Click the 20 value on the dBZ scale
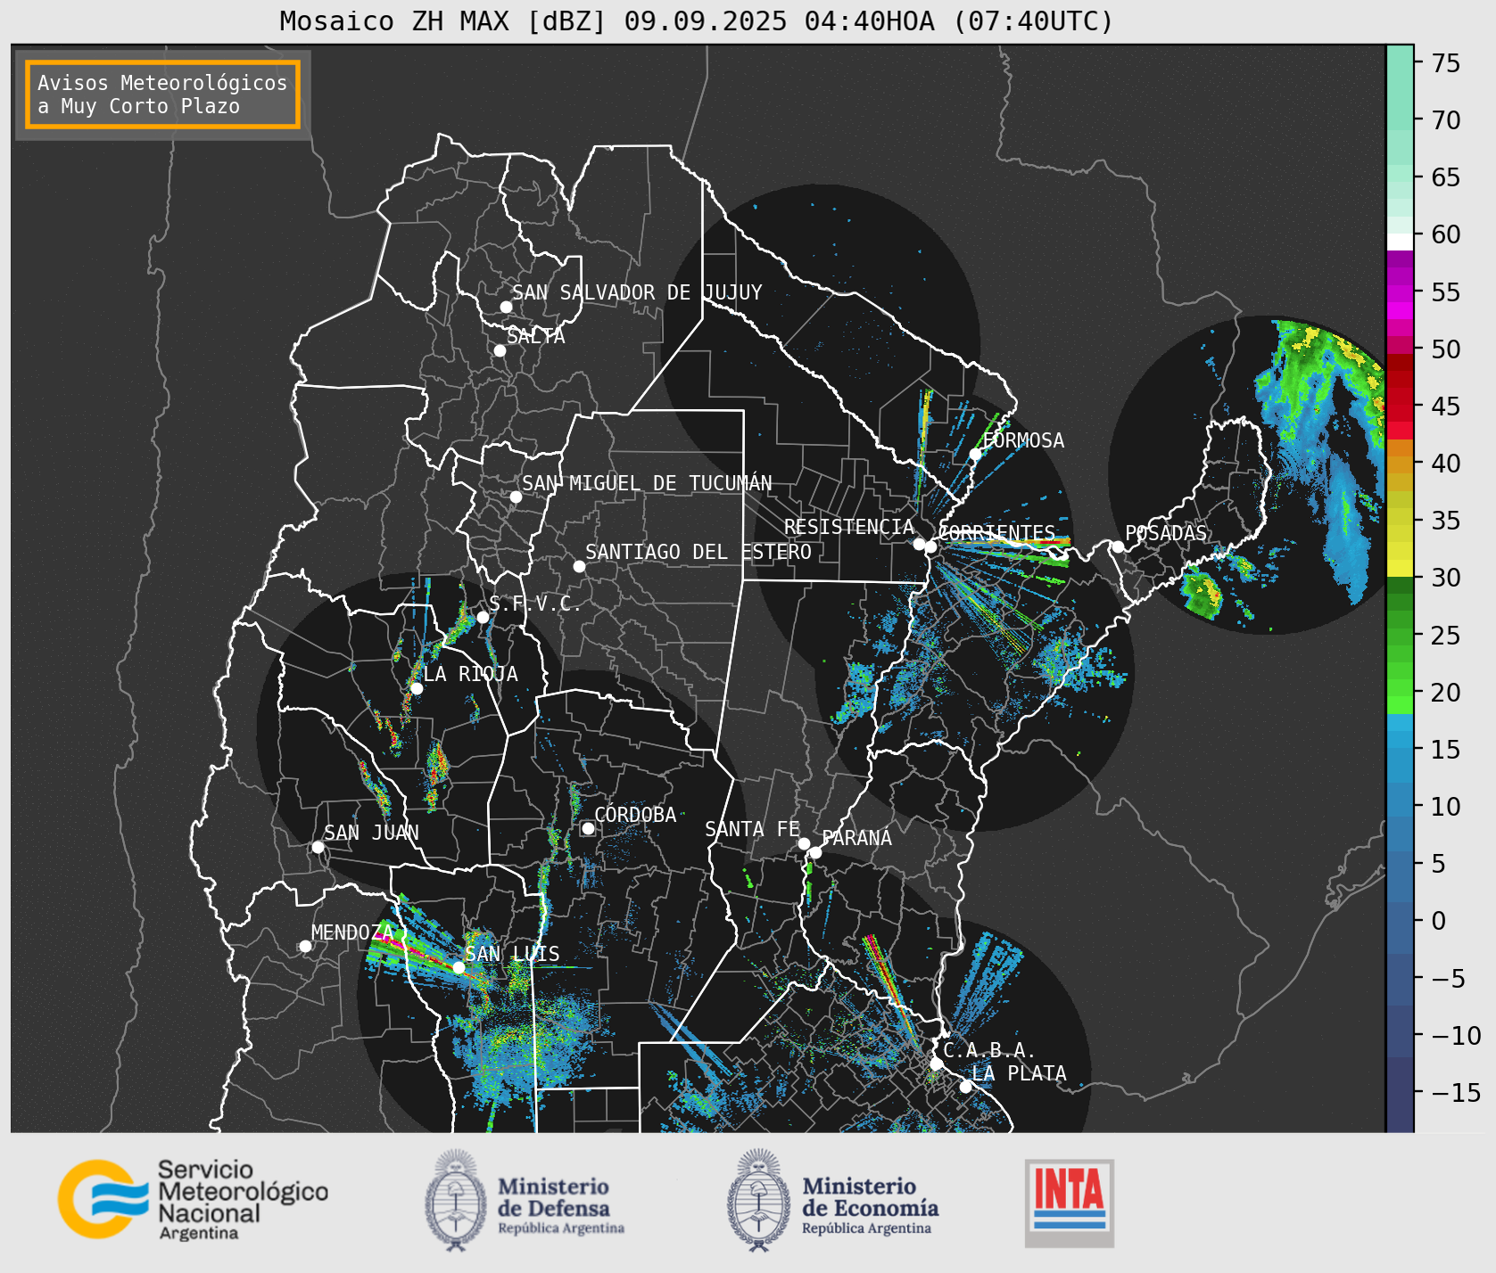Screen dimensions: 1496x1273 (1446, 693)
